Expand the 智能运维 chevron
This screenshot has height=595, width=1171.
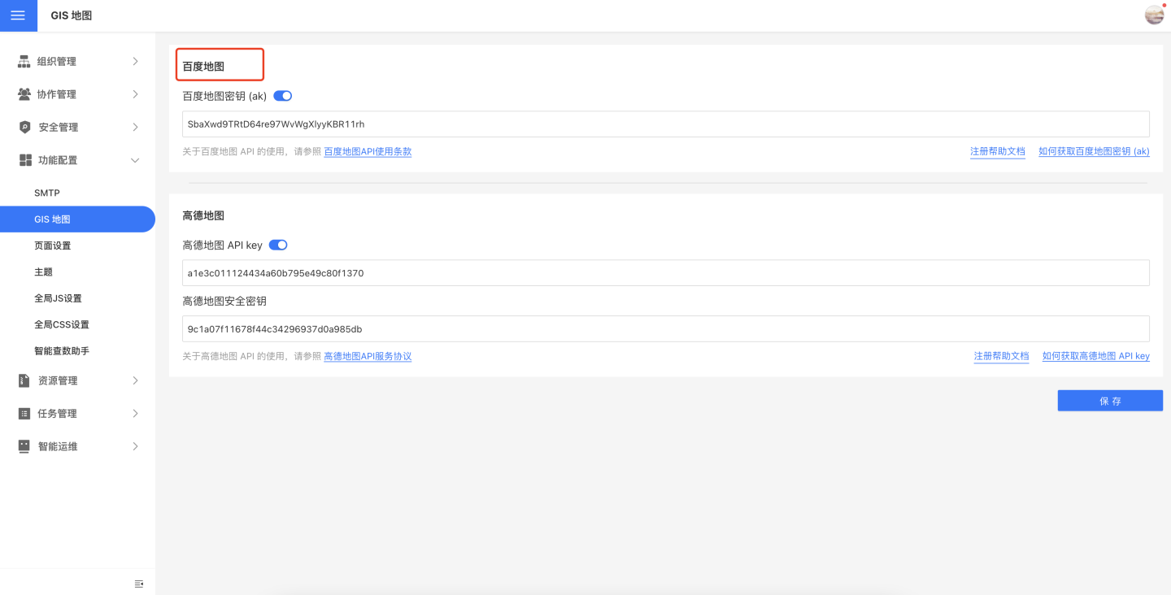tap(135, 447)
